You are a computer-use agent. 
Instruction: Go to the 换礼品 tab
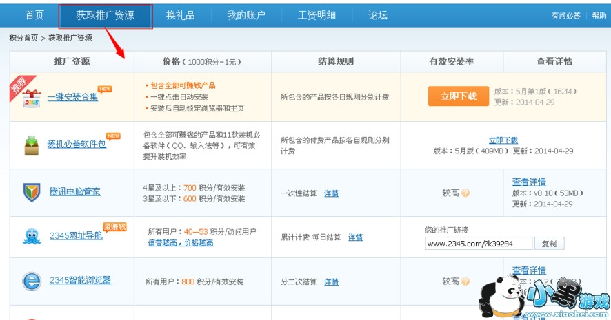pos(180,15)
